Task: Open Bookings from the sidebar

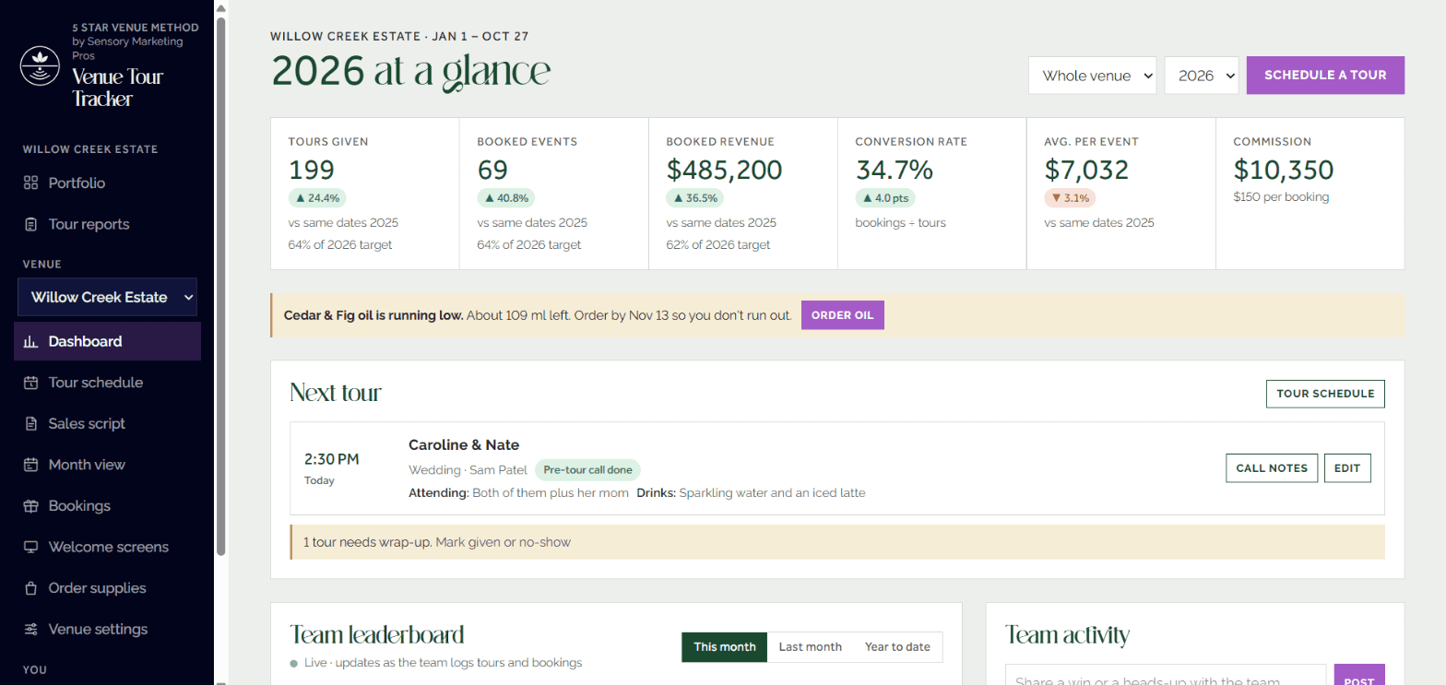Action: pos(107,505)
